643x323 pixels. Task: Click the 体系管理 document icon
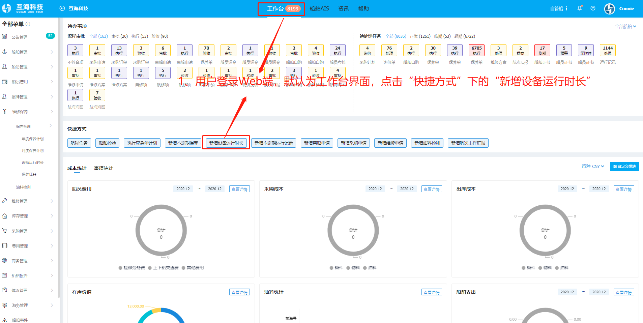tap(5, 290)
